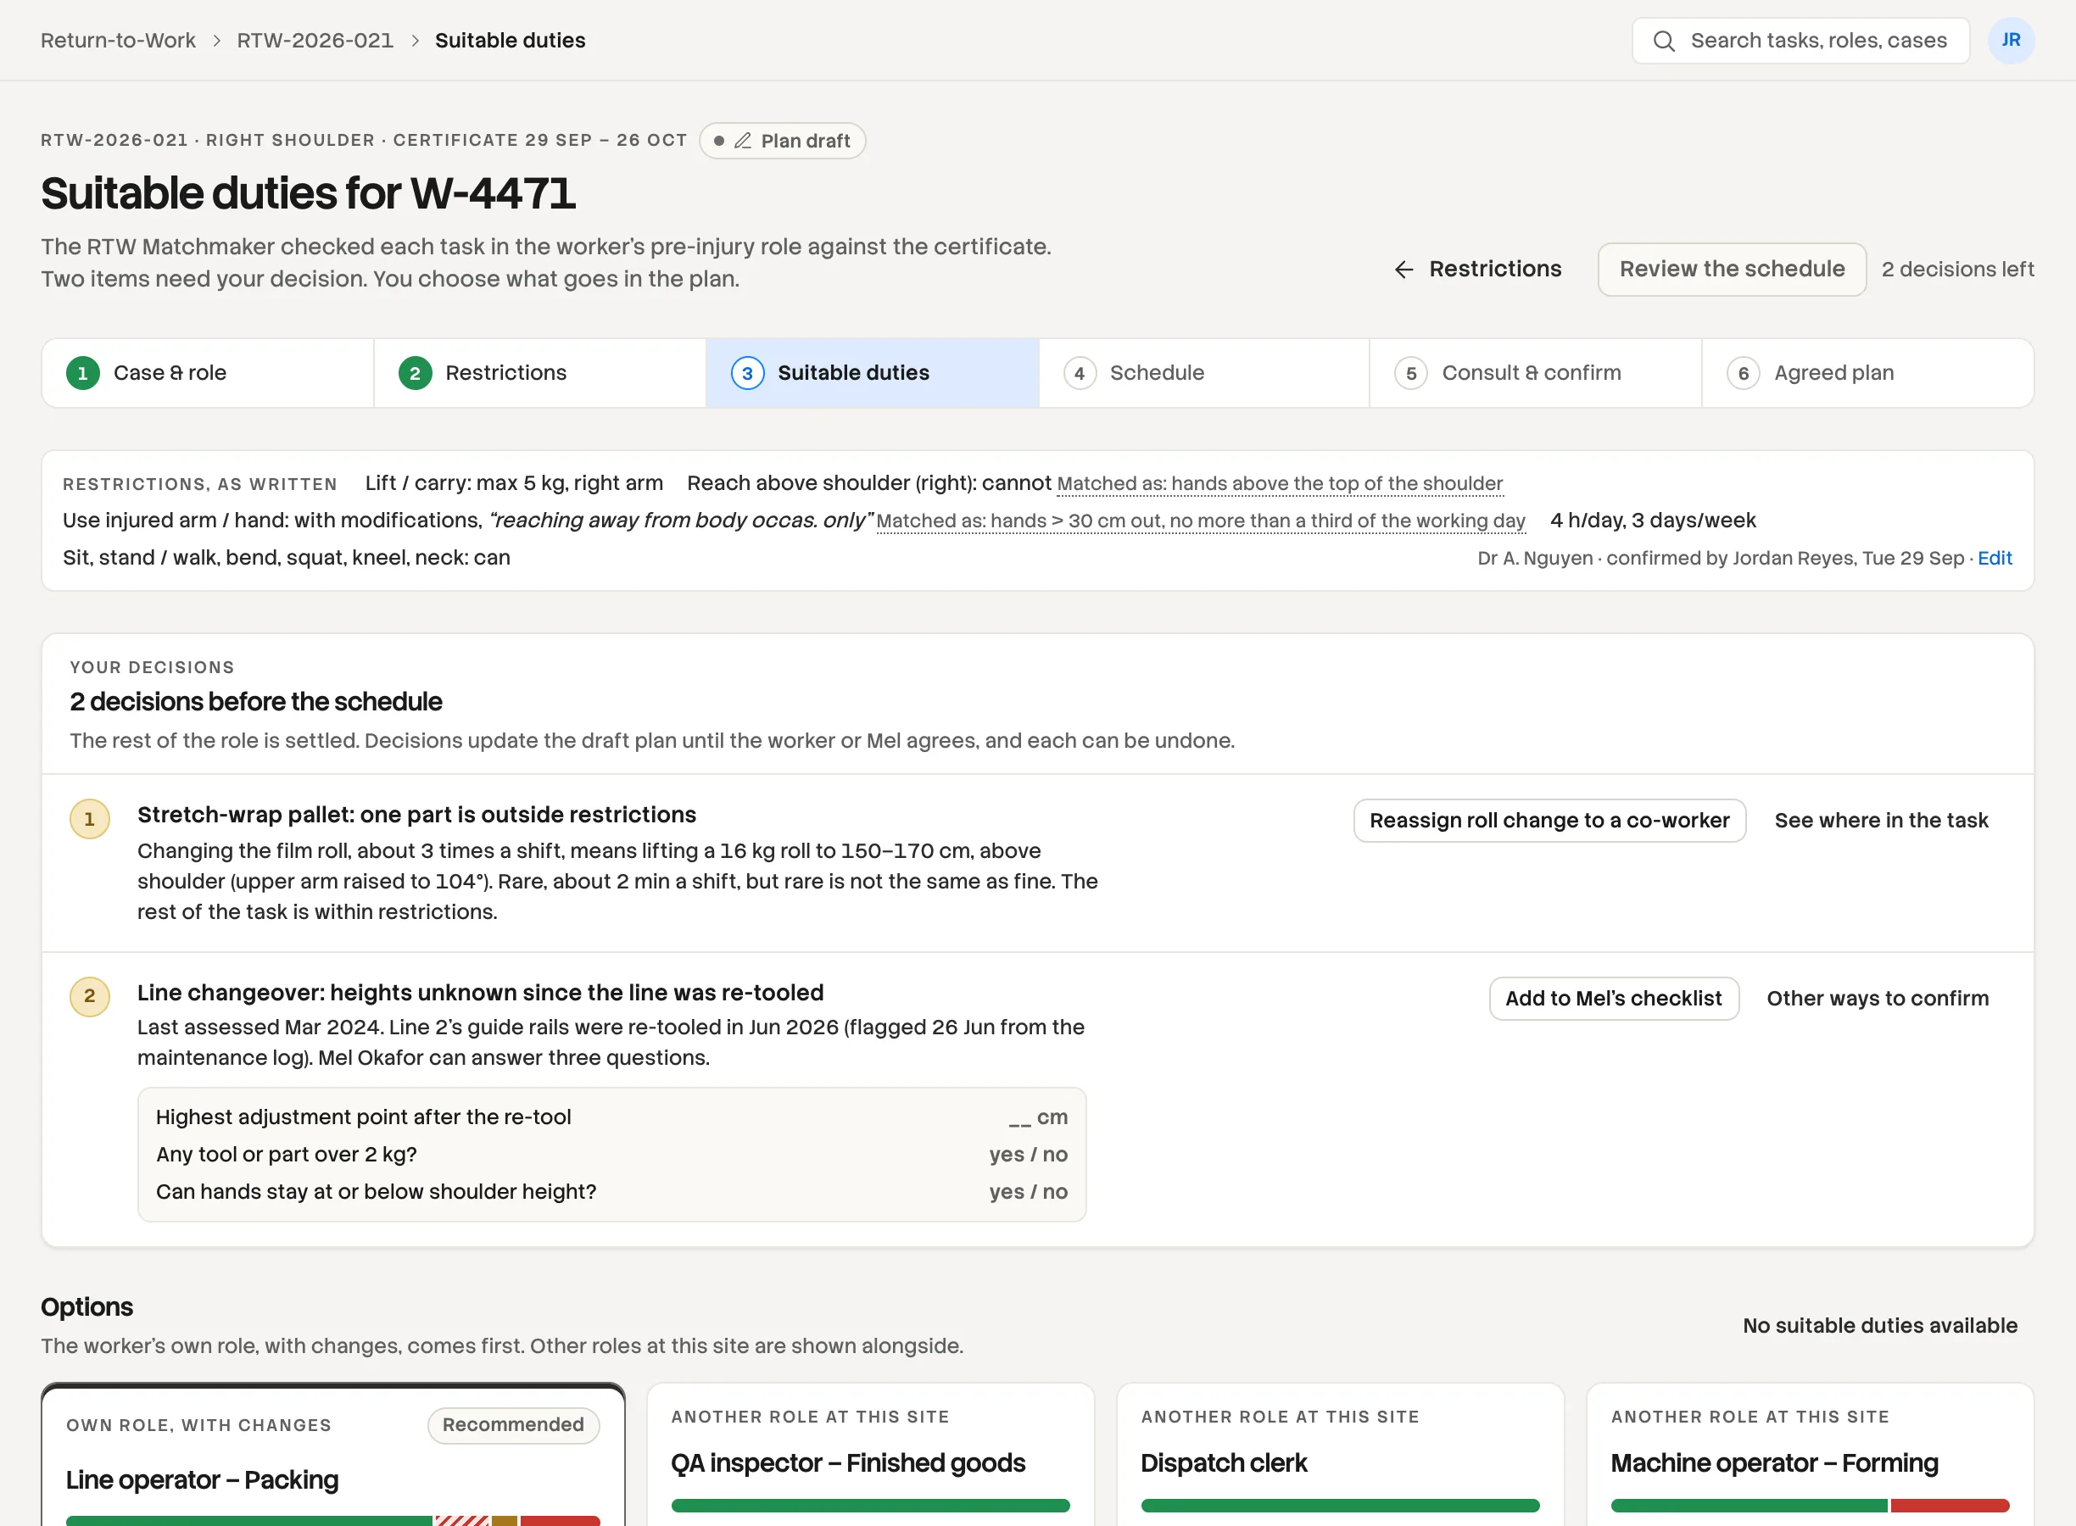Click Return-to-Work in the breadcrumb
This screenshot has height=1526, width=2076.
117,41
